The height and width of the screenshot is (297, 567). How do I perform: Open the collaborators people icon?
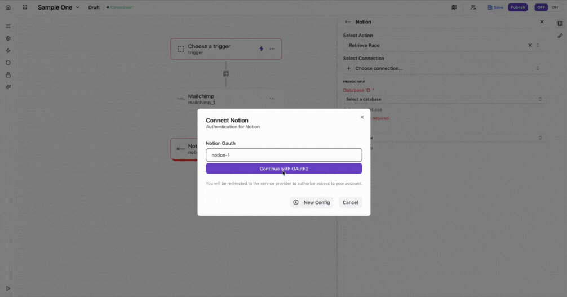[x=473, y=7]
